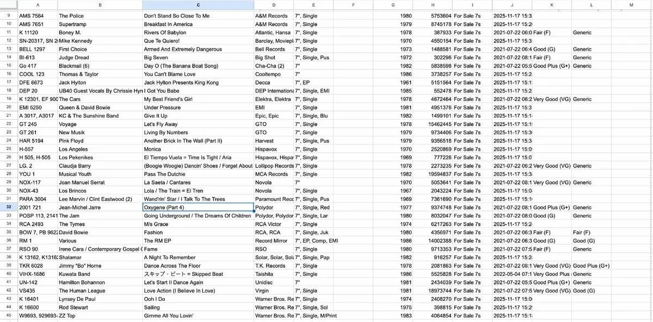
Task: Click the row 9 number
Action: pyautogui.click(x=9, y=16)
